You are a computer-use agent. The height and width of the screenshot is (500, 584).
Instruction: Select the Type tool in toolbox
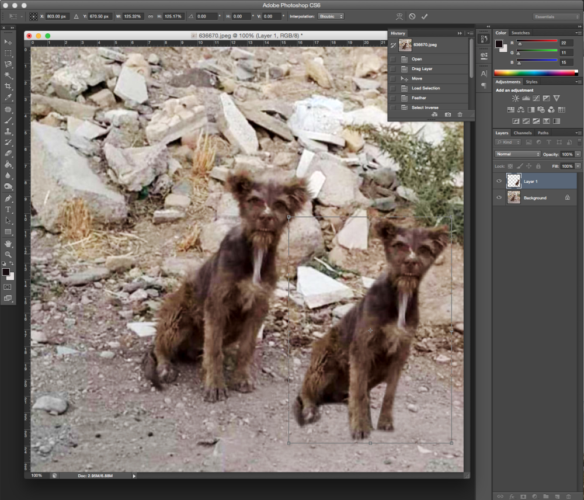pos(8,209)
